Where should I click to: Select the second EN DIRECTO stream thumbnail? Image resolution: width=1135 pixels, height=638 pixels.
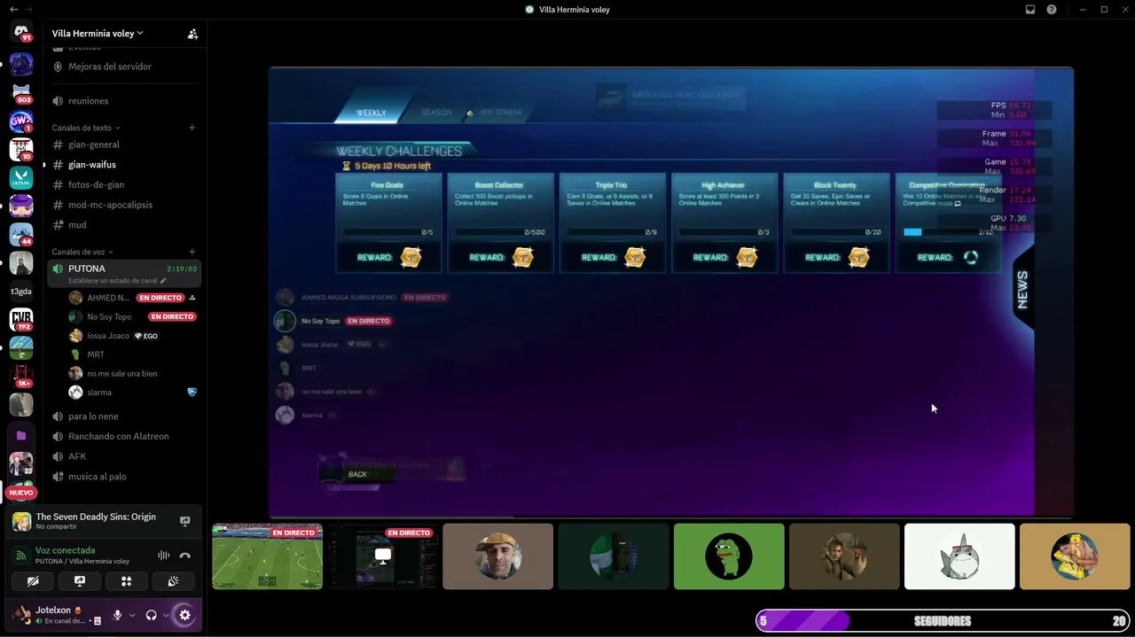coord(382,556)
